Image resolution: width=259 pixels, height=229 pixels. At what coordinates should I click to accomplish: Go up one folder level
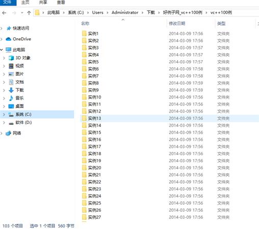29,13
